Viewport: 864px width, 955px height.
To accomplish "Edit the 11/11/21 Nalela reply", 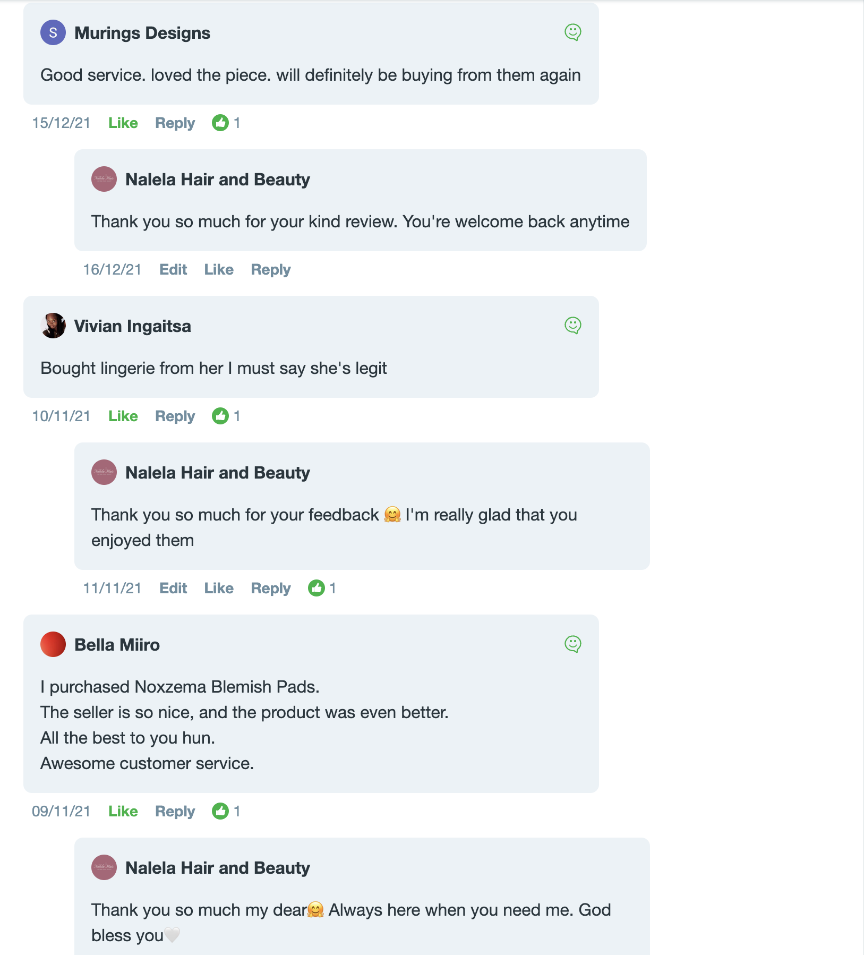I will (173, 588).
